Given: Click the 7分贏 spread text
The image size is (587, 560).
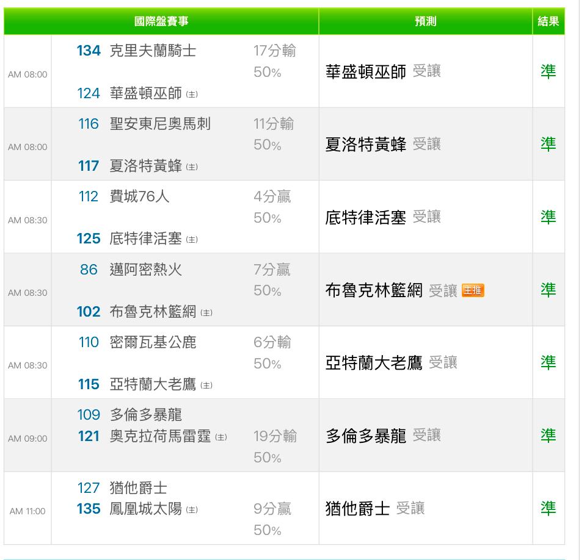Looking at the screenshot, I should [272, 269].
